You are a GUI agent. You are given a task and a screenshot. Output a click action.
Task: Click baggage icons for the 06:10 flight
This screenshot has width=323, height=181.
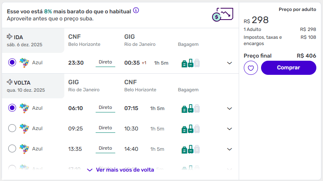coord(191,108)
